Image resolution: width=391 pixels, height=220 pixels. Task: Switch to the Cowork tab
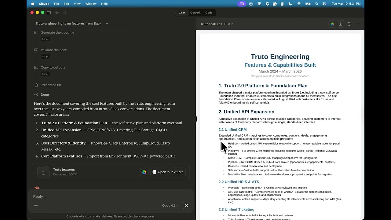(x=195, y=13)
